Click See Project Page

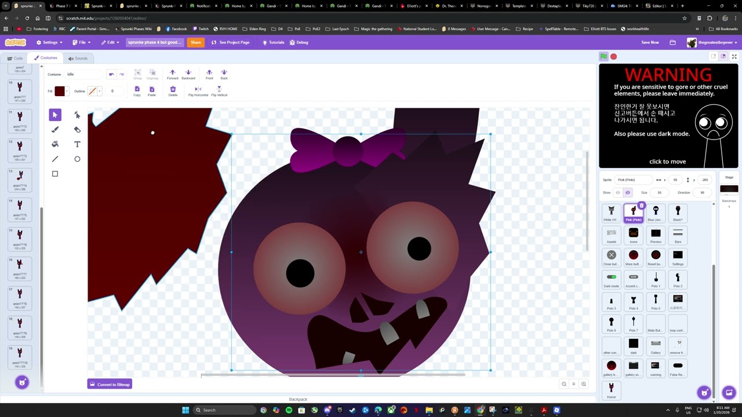230,42
